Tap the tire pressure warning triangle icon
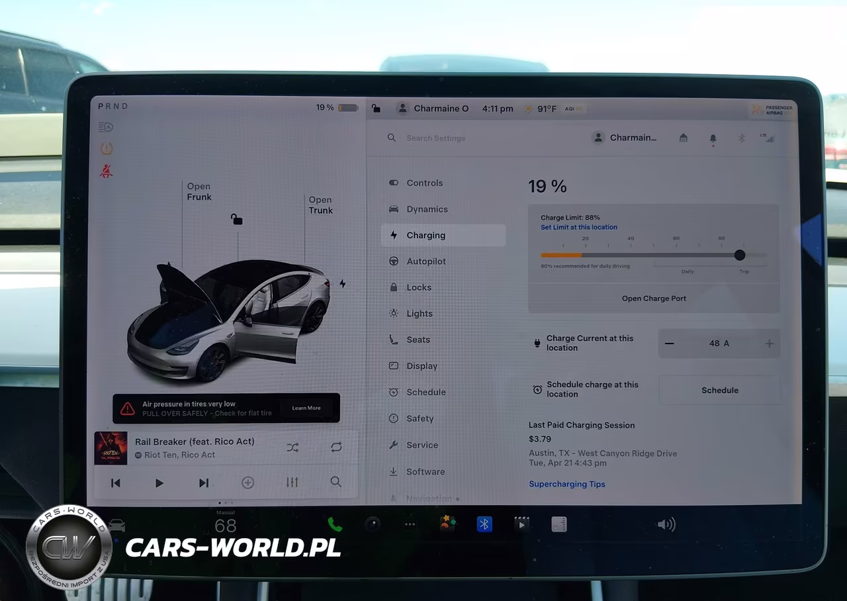This screenshot has width=847, height=601. (x=128, y=409)
